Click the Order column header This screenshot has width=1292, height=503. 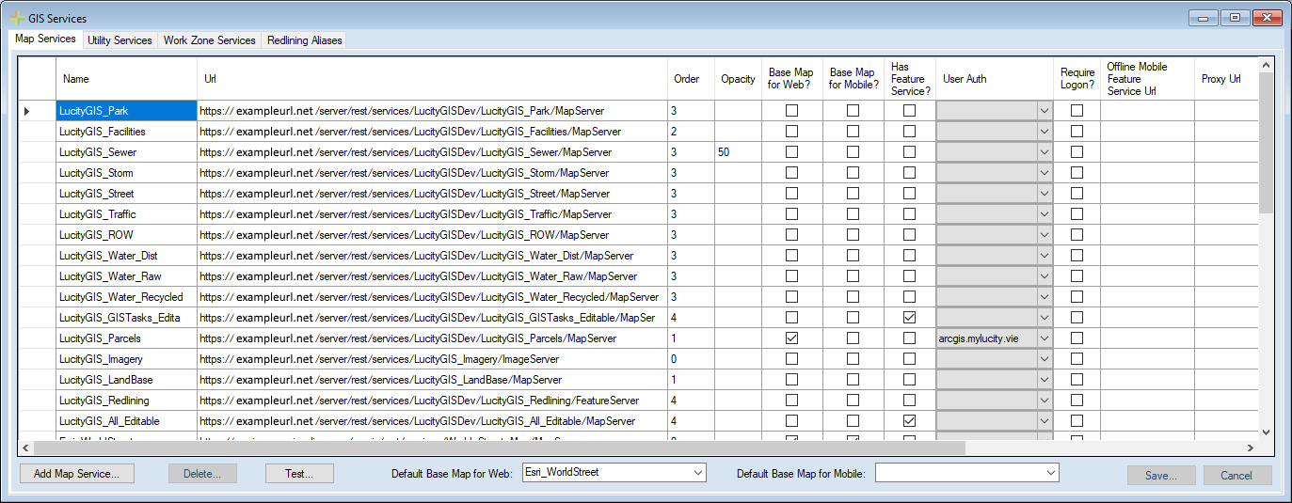(692, 79)
